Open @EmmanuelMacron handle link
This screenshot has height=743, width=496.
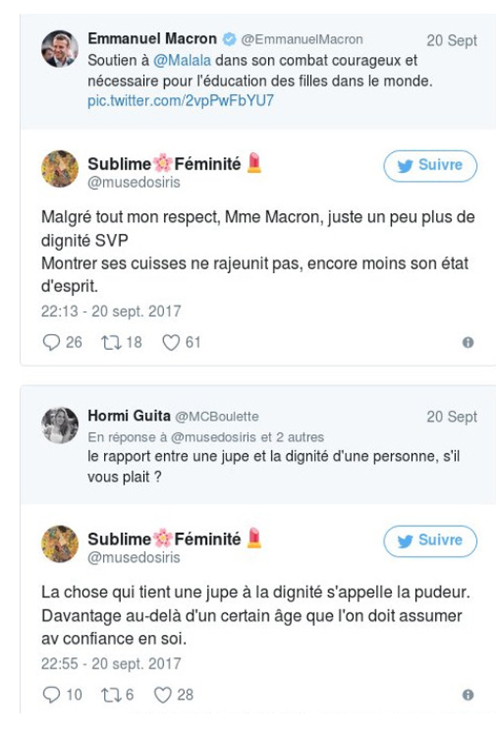coord(302,39)
